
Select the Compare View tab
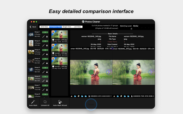(x=55, y=27)
